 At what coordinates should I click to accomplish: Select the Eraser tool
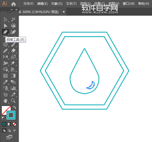pyautogui.click(x=13, y=51)
